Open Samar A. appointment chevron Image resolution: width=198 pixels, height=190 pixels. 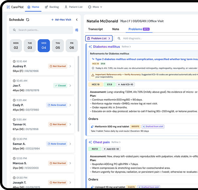70,144
